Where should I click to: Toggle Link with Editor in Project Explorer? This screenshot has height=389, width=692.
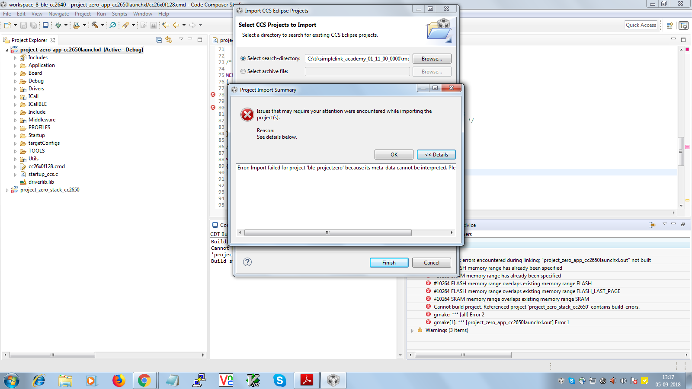click(169, 40)
